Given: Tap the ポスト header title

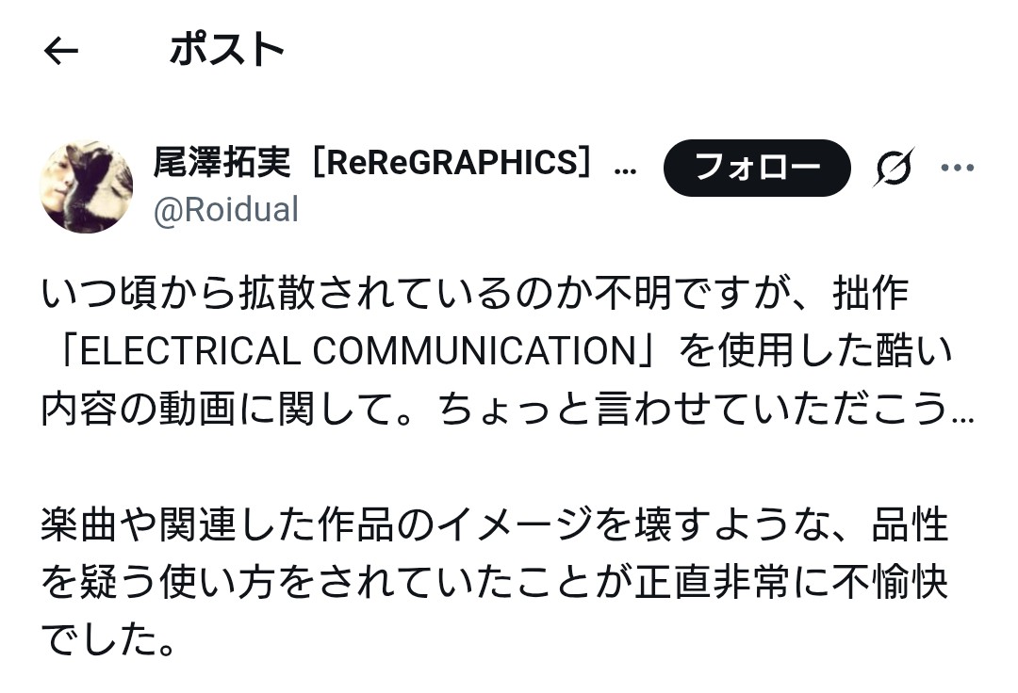Looking at the screenshot, I should pyautogui.click(x=227, y=50).
